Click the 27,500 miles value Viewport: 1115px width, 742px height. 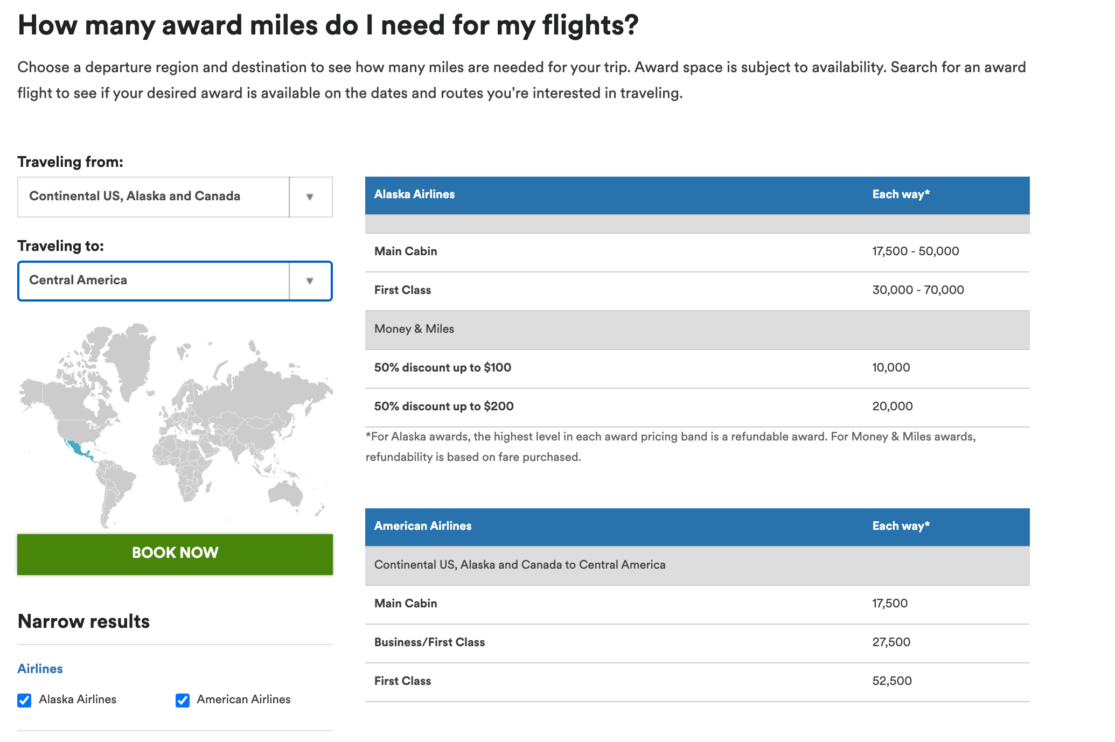click(891, 642)
